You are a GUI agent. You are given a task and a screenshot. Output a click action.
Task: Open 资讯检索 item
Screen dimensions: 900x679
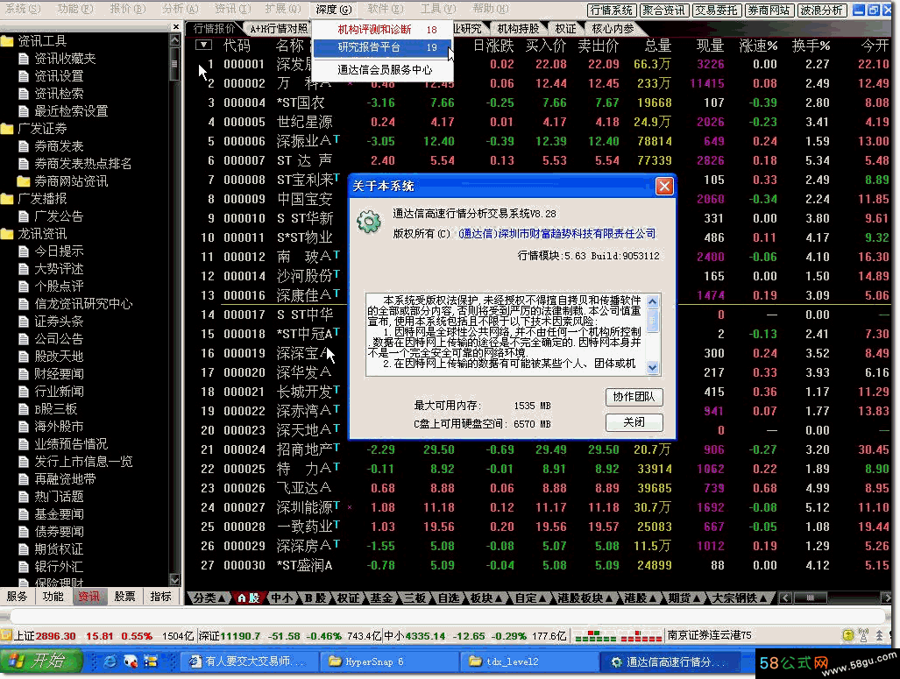(x=52, y=94)
